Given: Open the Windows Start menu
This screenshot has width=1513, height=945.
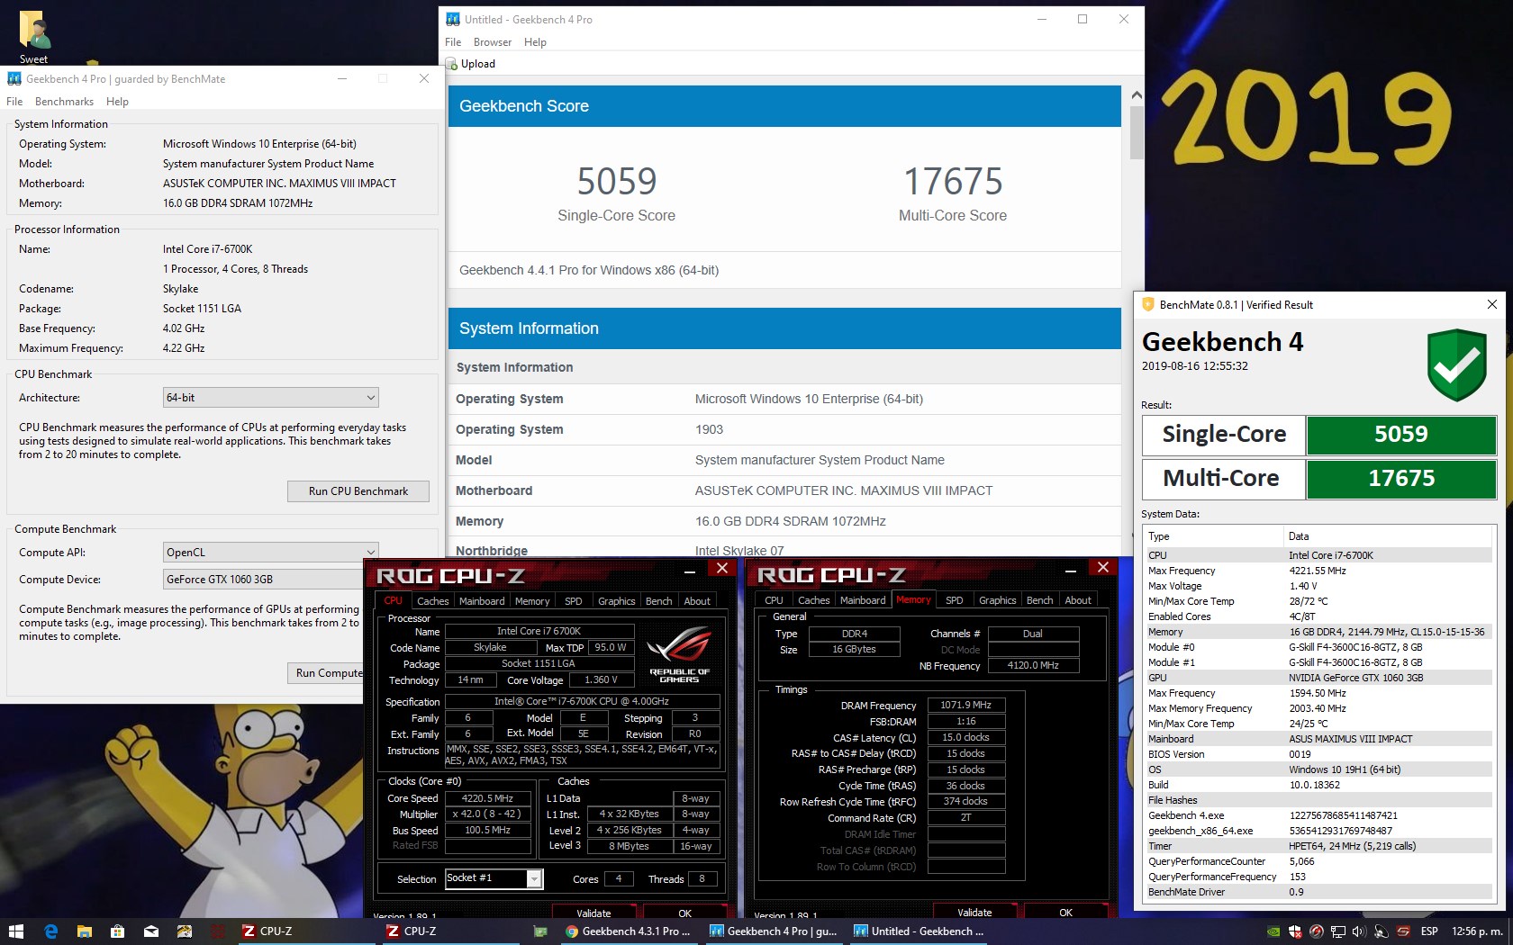Looking at the screenshot, I should (x=15, y=931).
